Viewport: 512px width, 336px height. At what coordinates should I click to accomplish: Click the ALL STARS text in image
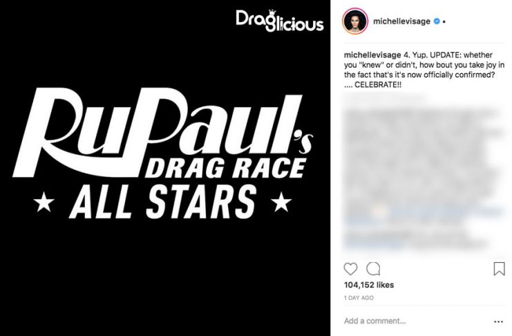162,202
